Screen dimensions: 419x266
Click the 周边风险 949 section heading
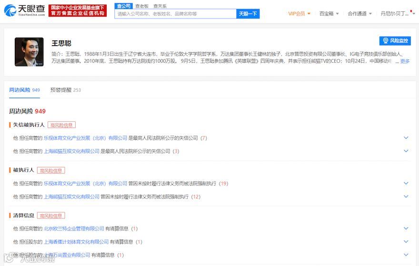click(x=27, y=111)
